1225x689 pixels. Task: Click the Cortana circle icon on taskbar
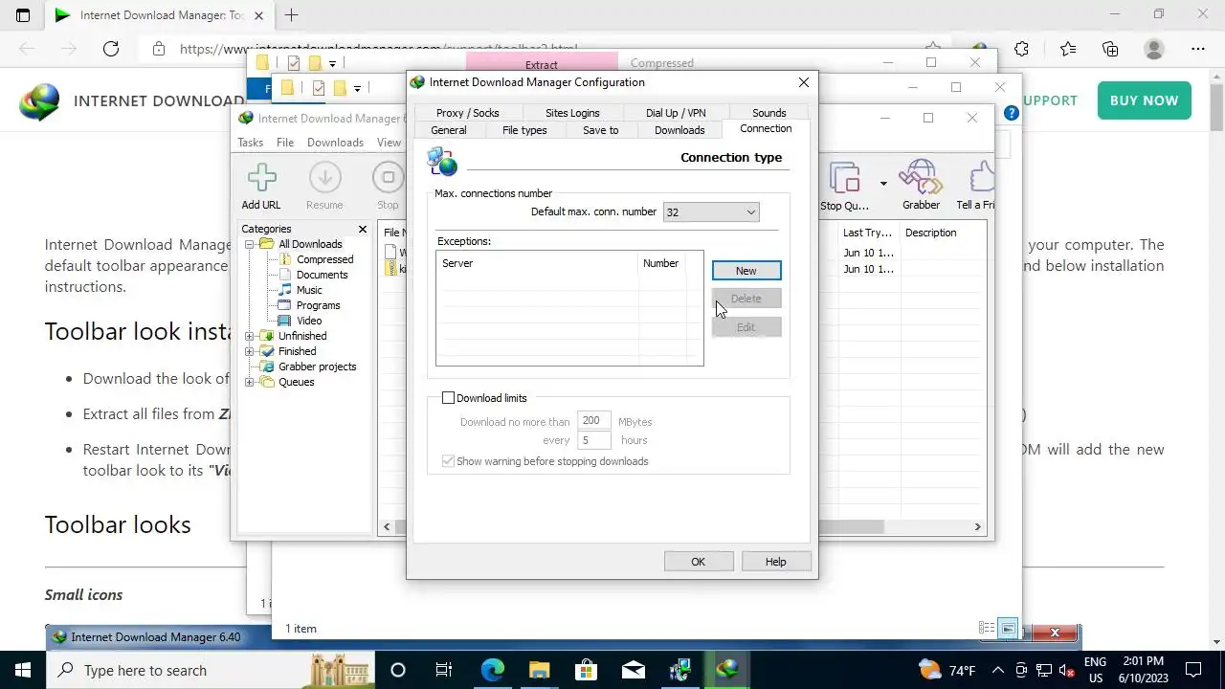398,670
